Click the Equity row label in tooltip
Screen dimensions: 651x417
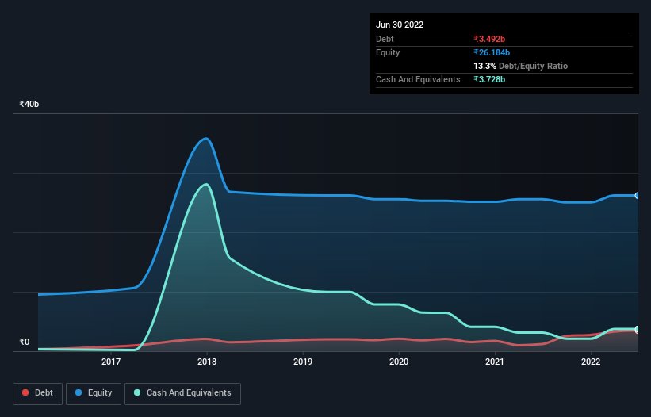[x=388, y=52]
